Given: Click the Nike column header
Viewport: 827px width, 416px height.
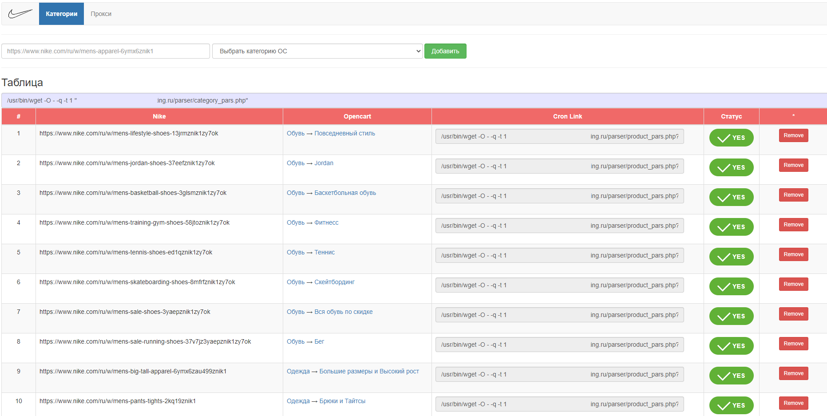Looking at the screenshot, I should (x=159, y=116).
